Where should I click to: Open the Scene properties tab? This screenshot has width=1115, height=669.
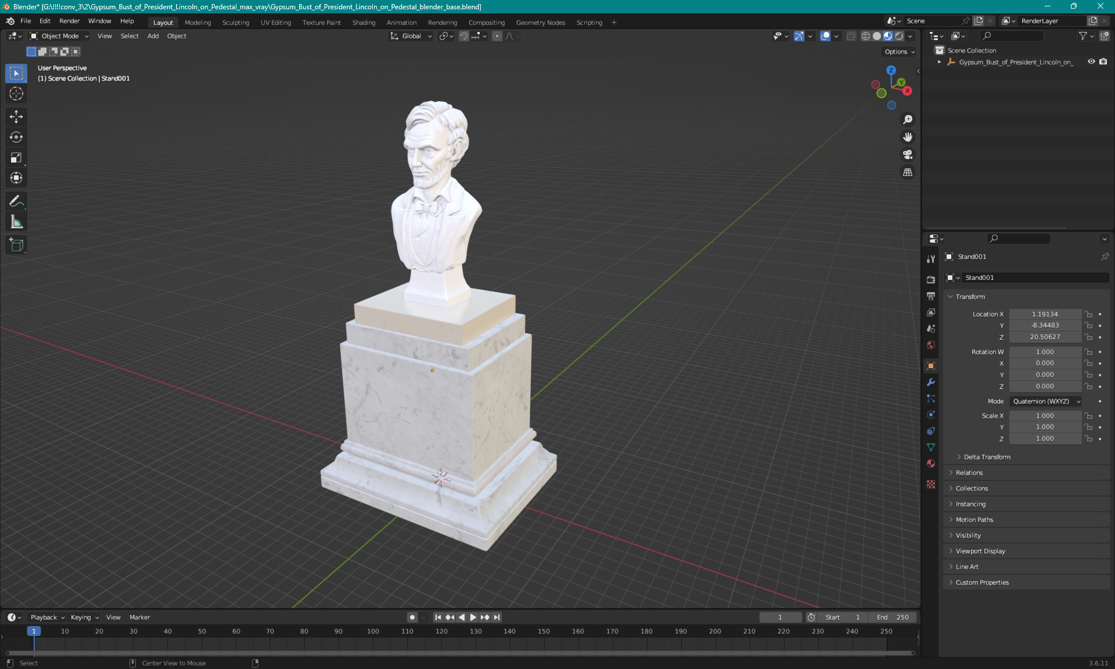931,329
